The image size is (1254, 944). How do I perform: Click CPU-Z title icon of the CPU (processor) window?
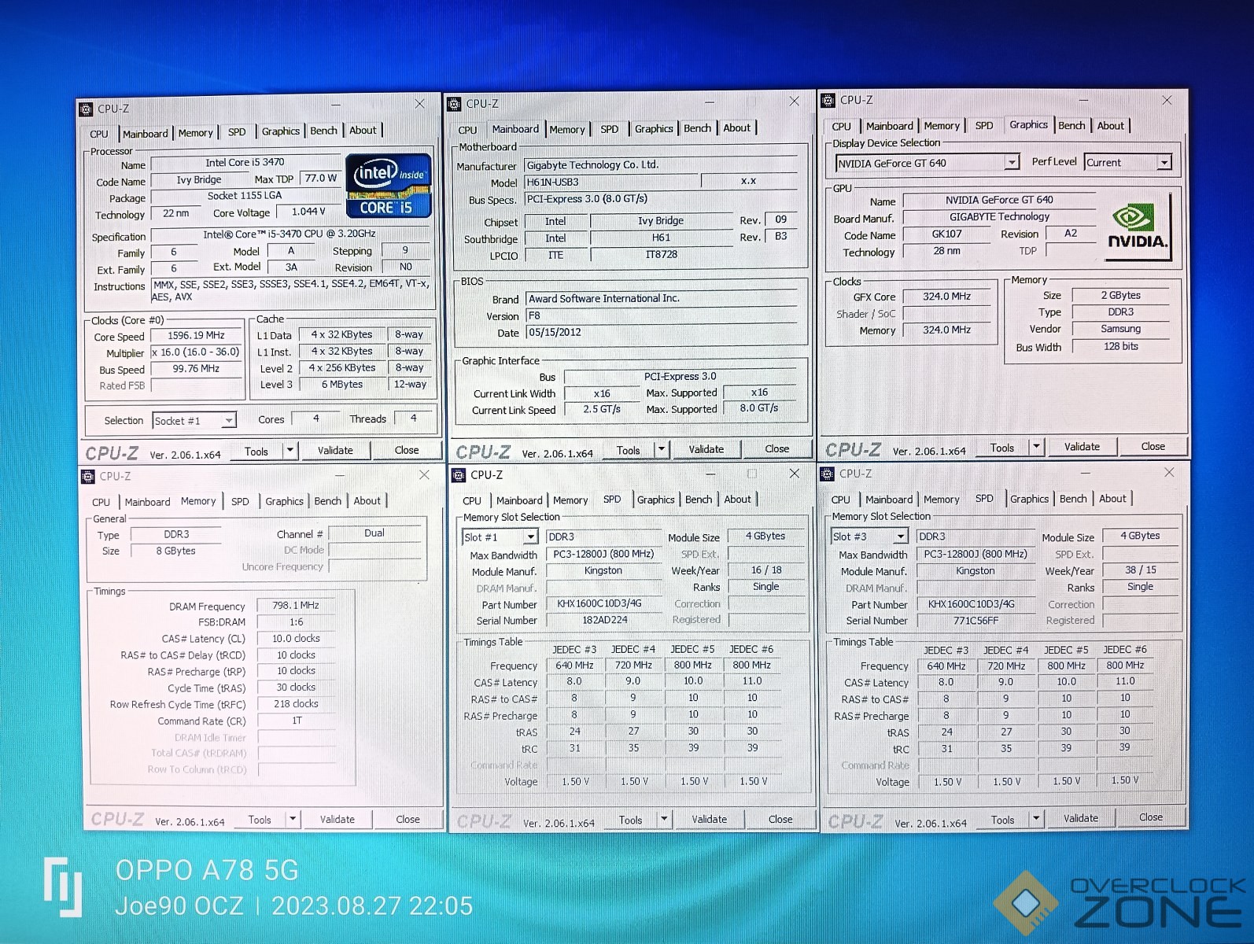click(87, 109)
